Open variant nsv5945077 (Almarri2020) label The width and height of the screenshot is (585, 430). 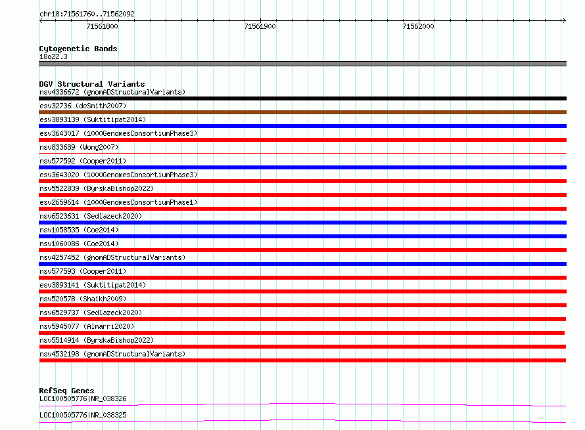pos(87,326)
